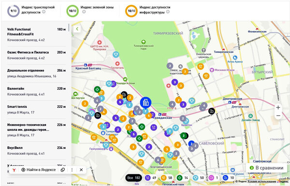This screenshot has height=186, width=290.
Task: Open ВкусВилл list item
Action: pos(36,151)
